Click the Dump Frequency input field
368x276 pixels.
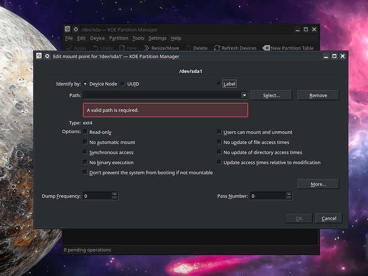pos(98,196)
